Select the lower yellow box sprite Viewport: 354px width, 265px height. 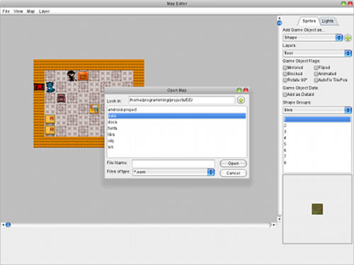[x=50, y=131]
